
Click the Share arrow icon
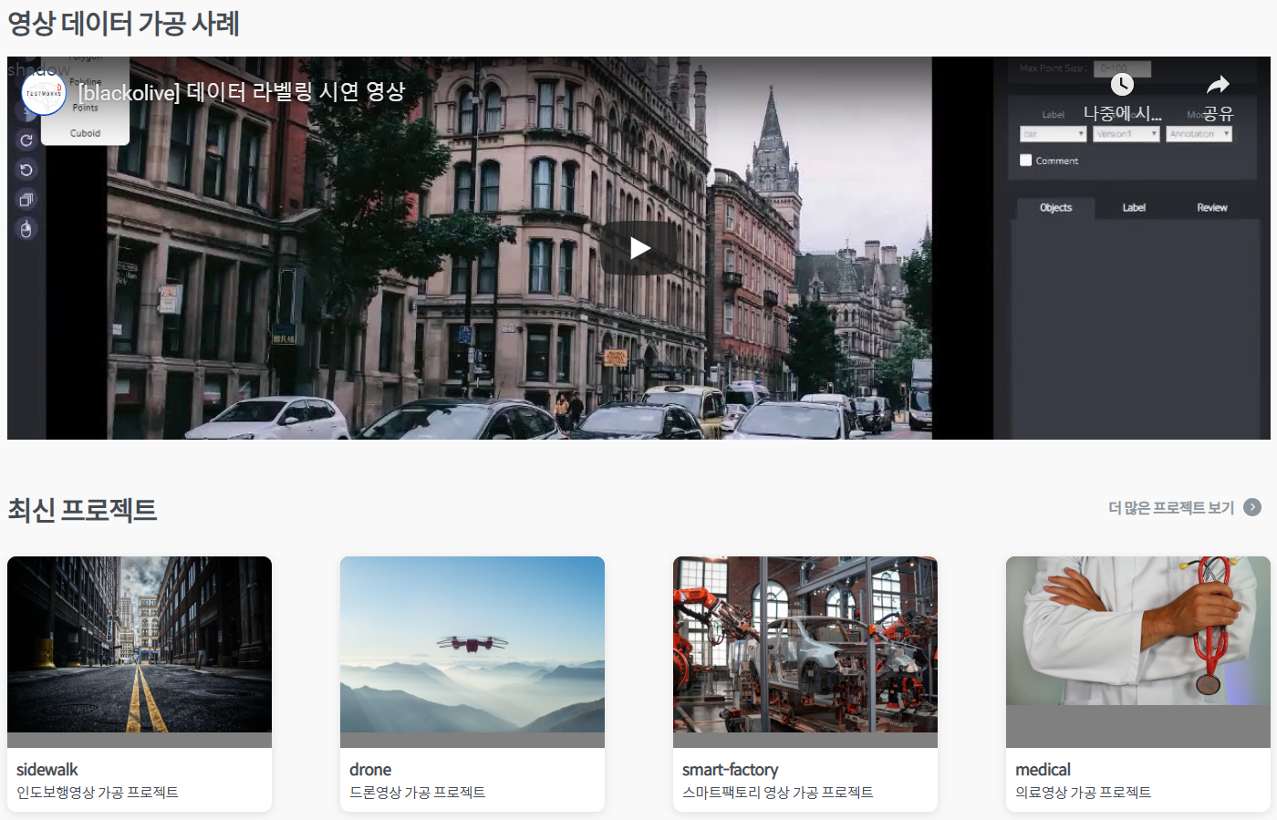point(1218,85)
